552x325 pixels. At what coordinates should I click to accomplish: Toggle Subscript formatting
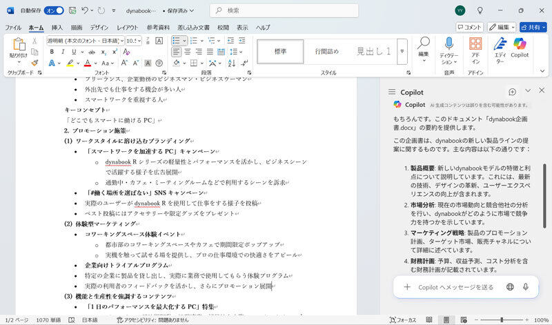click(x=104, y=52)
